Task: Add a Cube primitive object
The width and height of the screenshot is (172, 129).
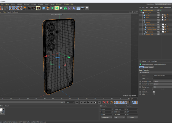Action: click(44, 8)
